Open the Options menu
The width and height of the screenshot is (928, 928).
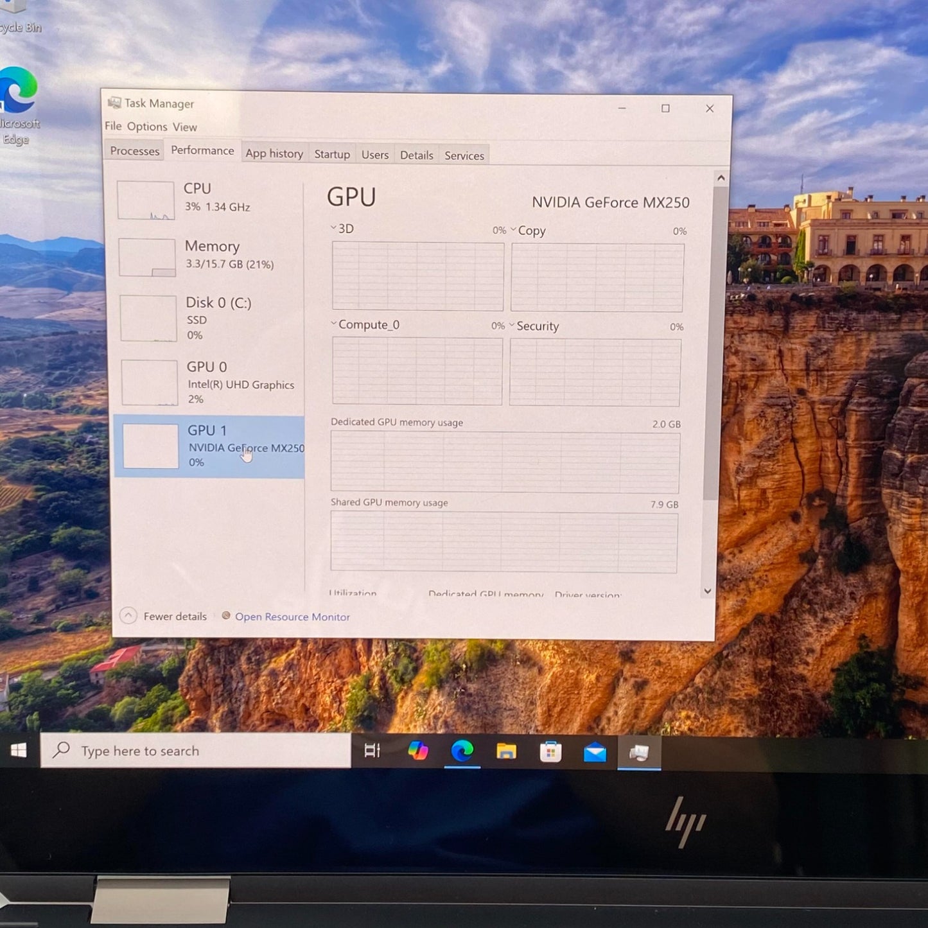point(147,127)
